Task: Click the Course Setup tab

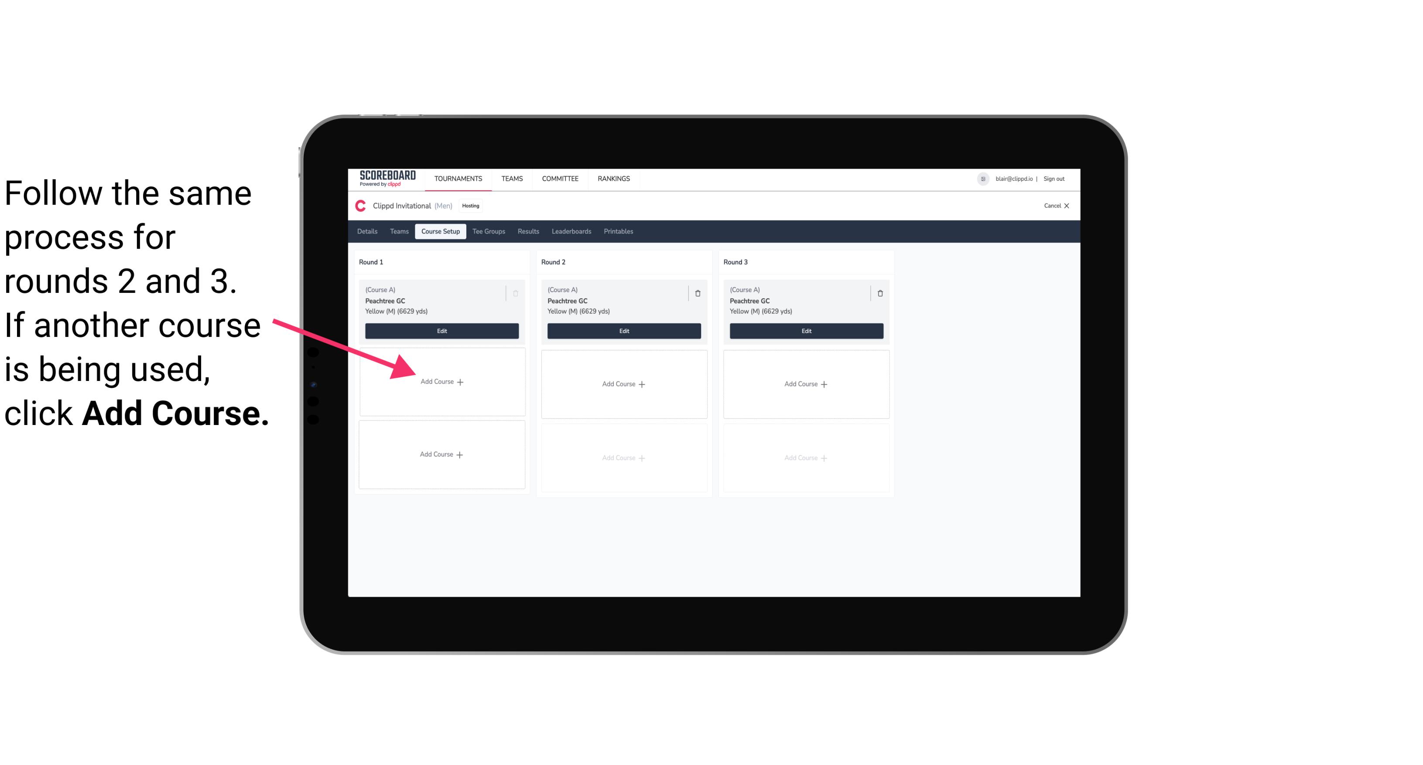Action: coord(440,231)
